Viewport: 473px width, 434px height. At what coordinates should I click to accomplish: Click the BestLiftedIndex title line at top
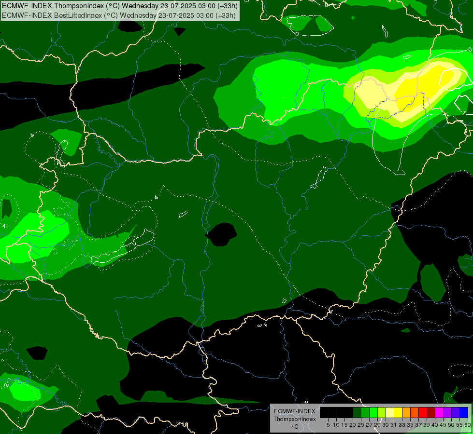click(119, 15)
